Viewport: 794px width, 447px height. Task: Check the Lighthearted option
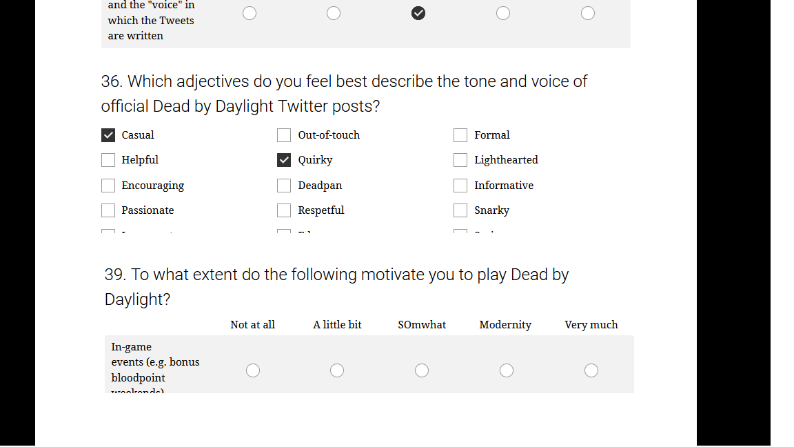[460, 160]
